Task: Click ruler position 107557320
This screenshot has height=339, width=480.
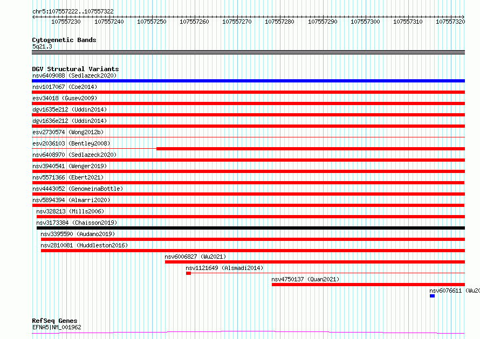Action: click(x=450, y=22)
